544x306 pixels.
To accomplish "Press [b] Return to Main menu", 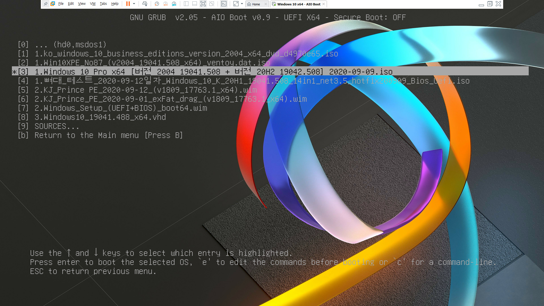I will tap(108, 135).
